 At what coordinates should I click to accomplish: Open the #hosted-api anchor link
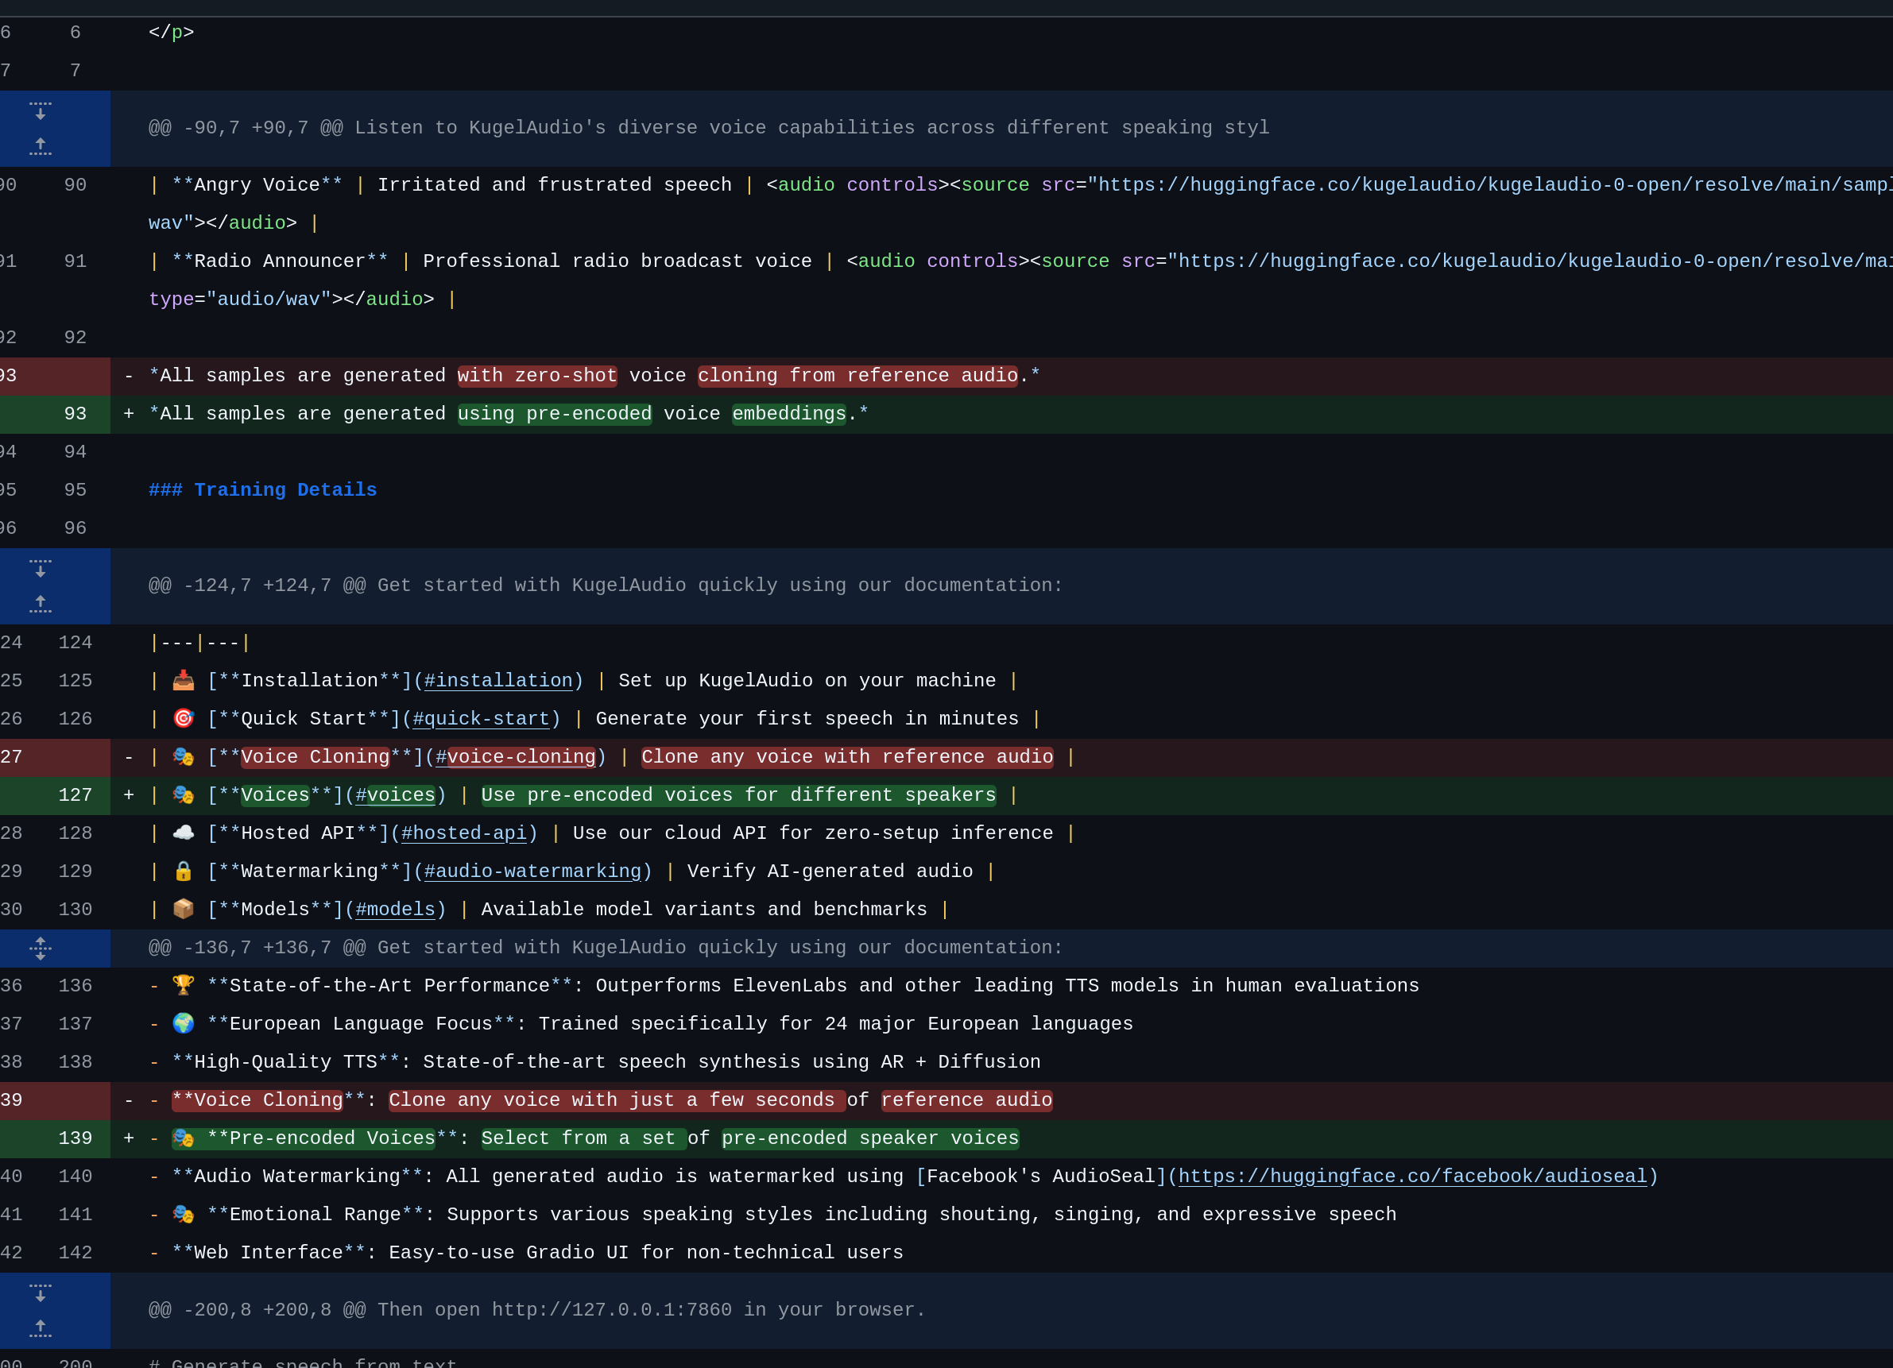[463, 834]
